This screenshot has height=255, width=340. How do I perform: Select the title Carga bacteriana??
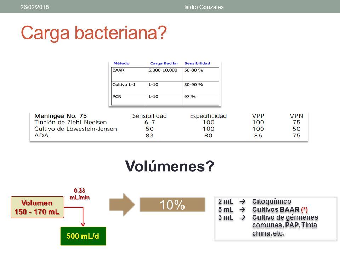93,33
